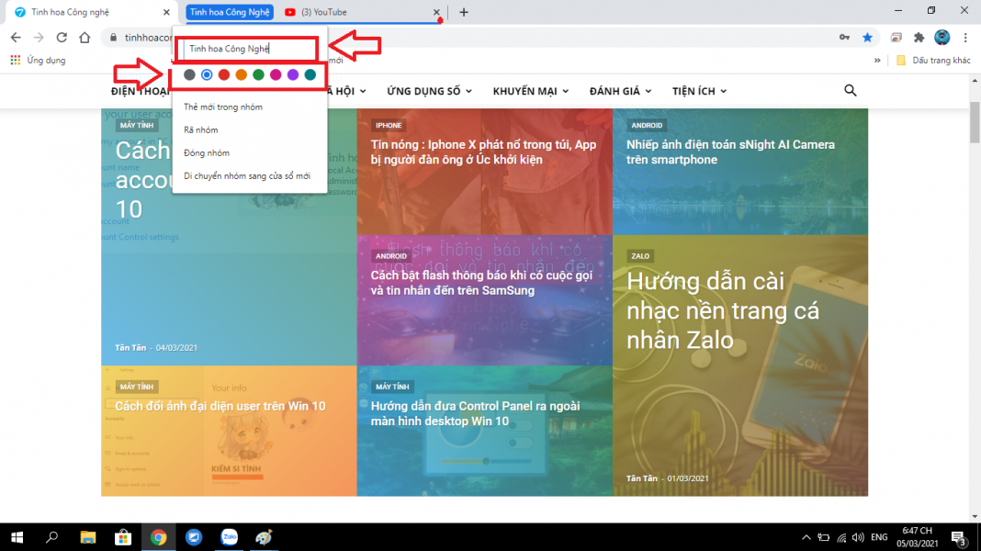Screen dimensions: 981x551
Task: Expand the ỨNG DỤNG SỐ menu
Action: tap(429, 91)
